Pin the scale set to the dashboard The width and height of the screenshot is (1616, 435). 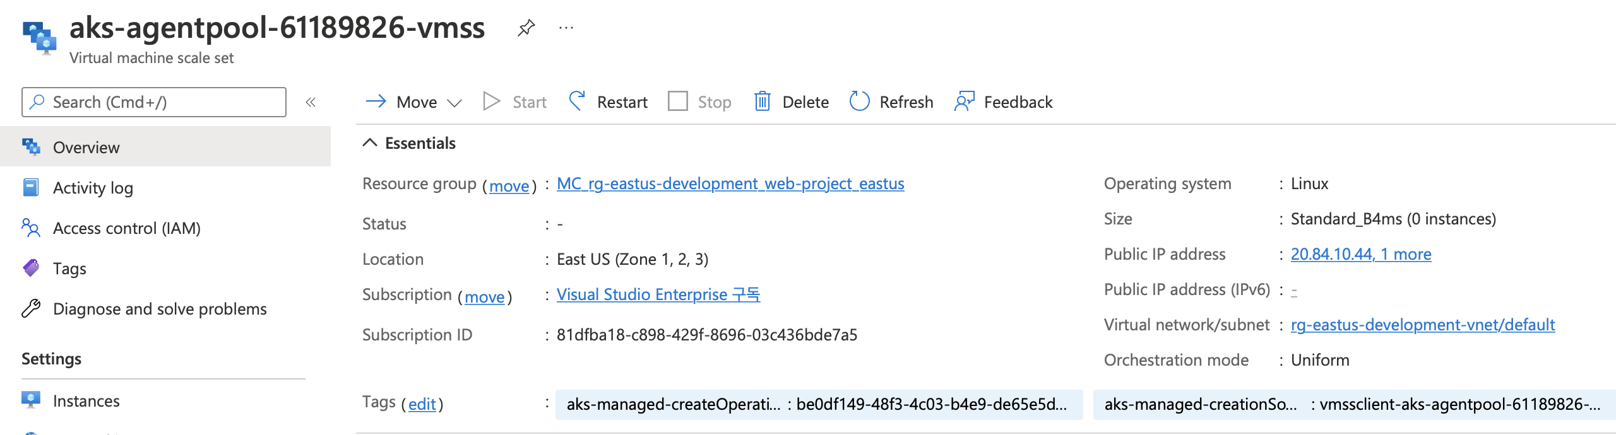(526, 28)
